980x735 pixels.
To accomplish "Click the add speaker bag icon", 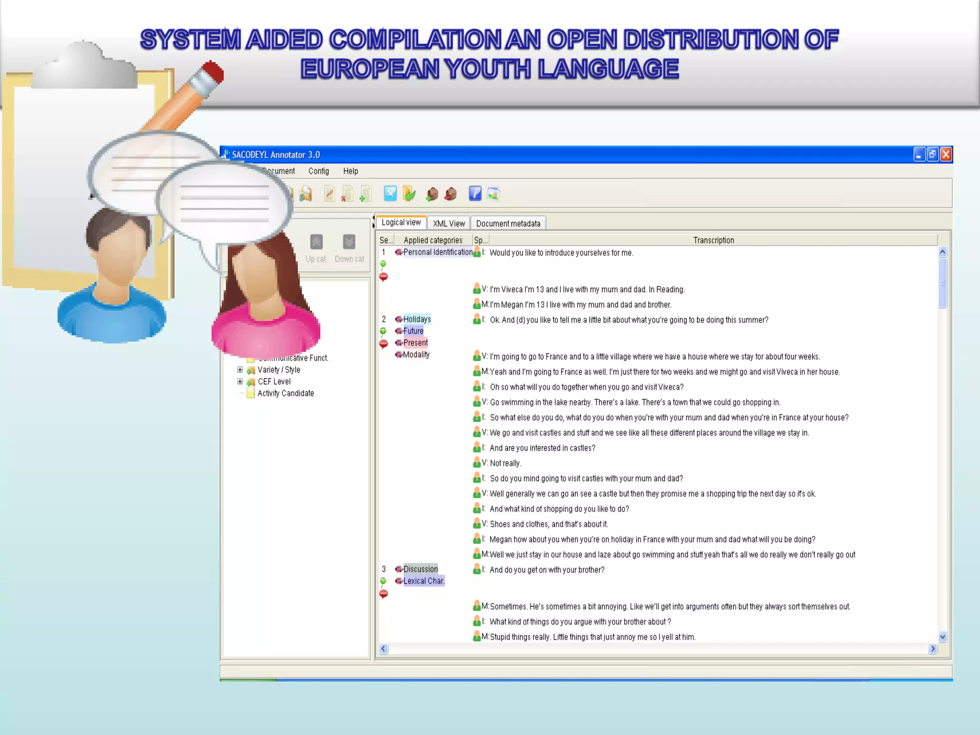I will coord(432,194).
